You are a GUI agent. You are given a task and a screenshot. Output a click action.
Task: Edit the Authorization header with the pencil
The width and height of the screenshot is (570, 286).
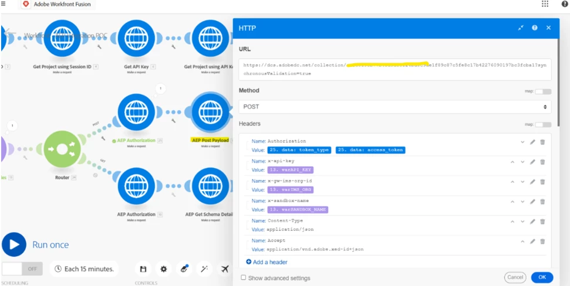(x=532, y=142)
